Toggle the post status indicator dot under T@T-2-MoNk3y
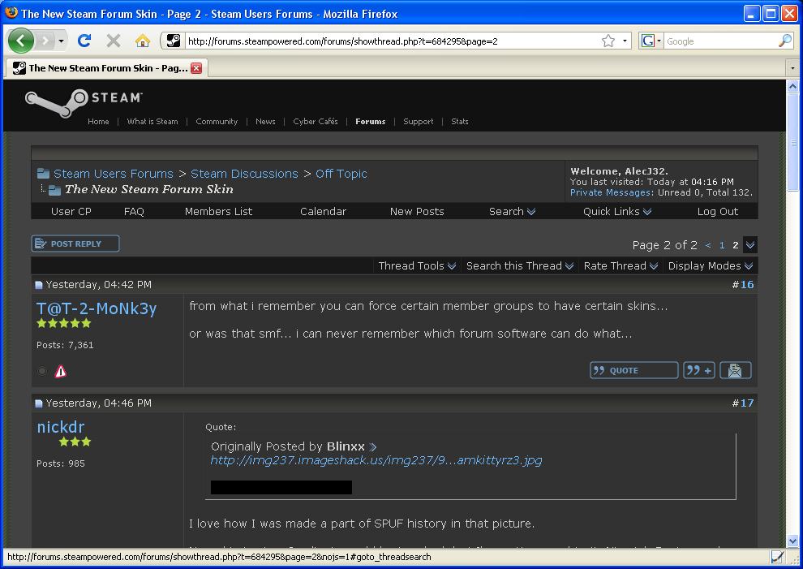This screenshot has height=569, width=803. click(x=41, y=370)
